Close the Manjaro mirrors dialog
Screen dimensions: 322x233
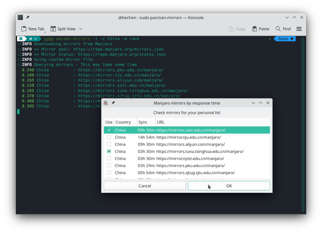tap(268, 103)
